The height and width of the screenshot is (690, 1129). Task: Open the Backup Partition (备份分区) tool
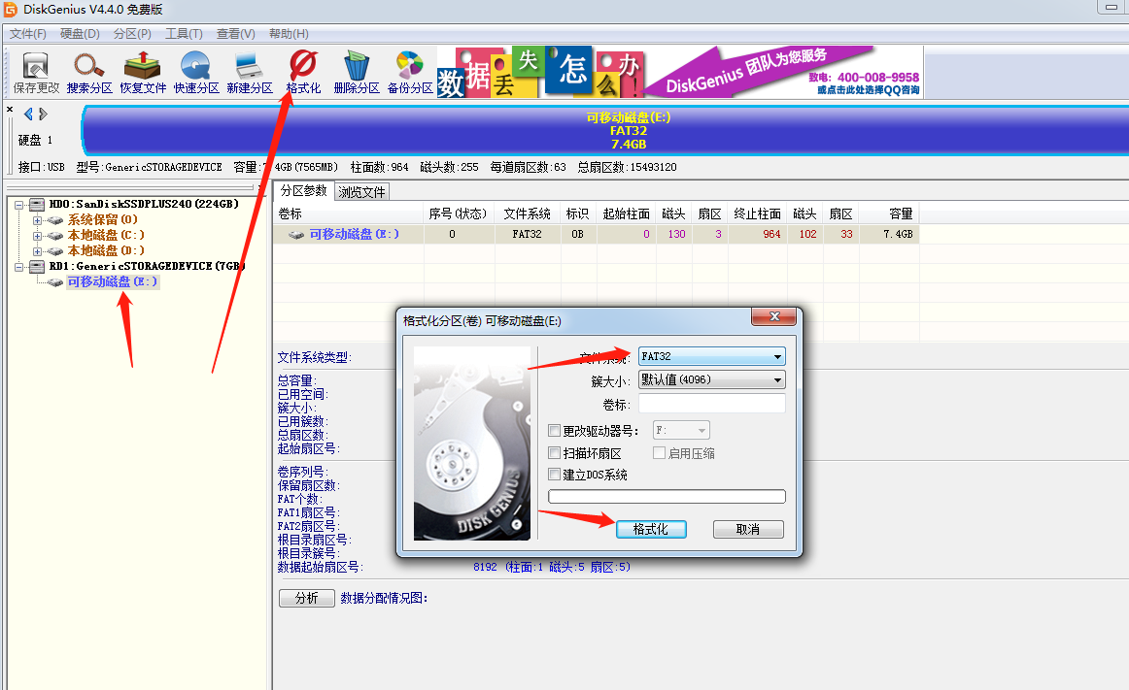tap(410, 73)
